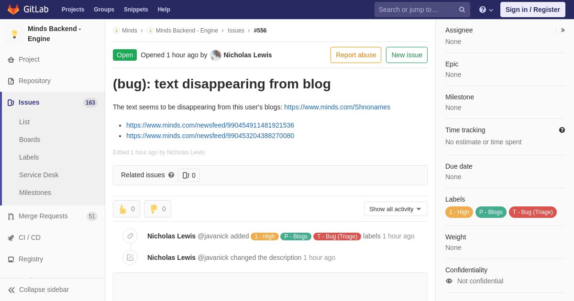The image size is (574, 301).
Task: Click the New issue button
Action: tap(407, 55)
